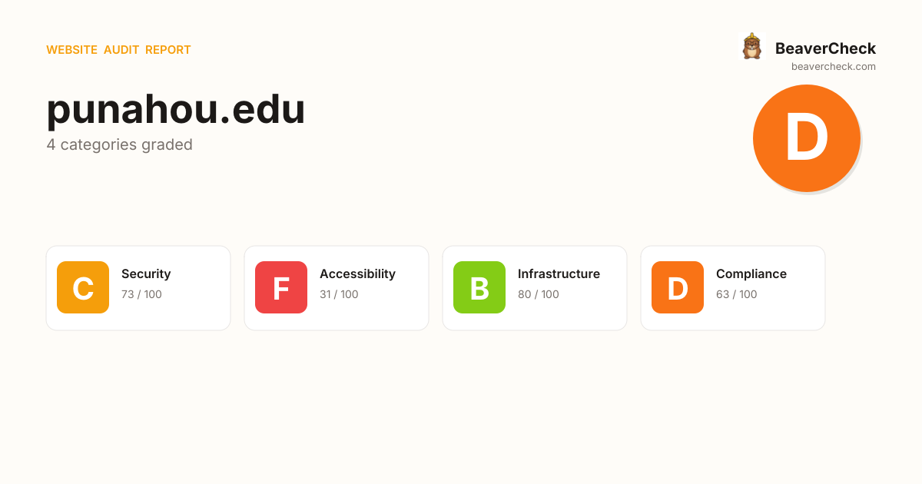Click the 63 / 100 Compliance score
This screenshot has width=922, height=484.
click(736, 294)
